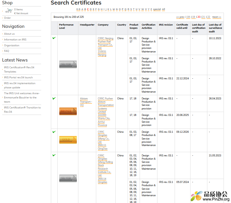The image size is (231, 203).
Task: Jump to results page 21
Action: [203, 17]
